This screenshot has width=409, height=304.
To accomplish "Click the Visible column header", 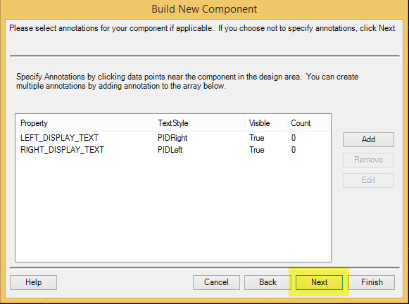I will tap(265, 123).
